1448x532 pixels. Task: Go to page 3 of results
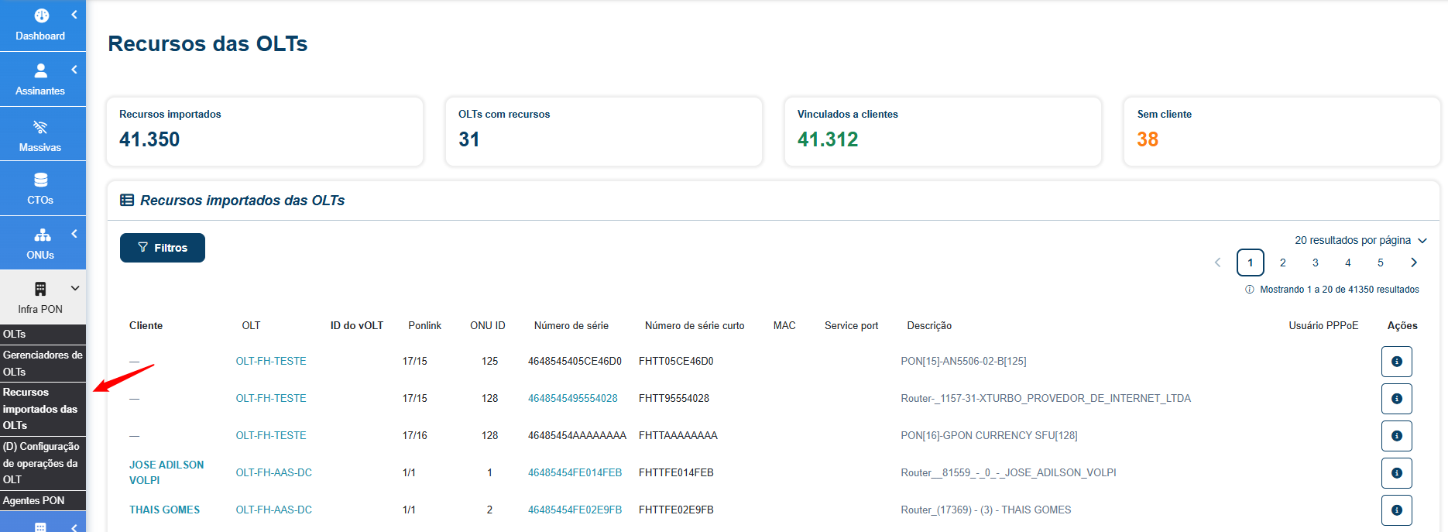coord(1316,263)
